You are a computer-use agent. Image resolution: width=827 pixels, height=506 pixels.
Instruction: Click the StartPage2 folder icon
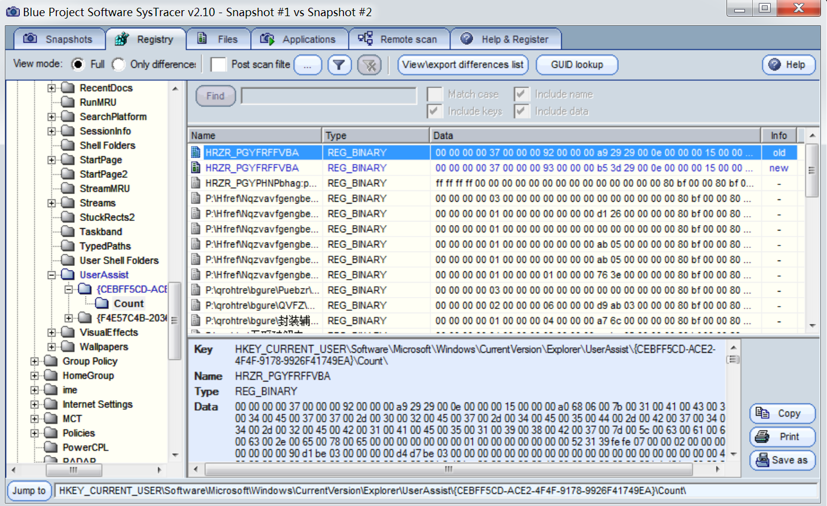pos(68,174)
